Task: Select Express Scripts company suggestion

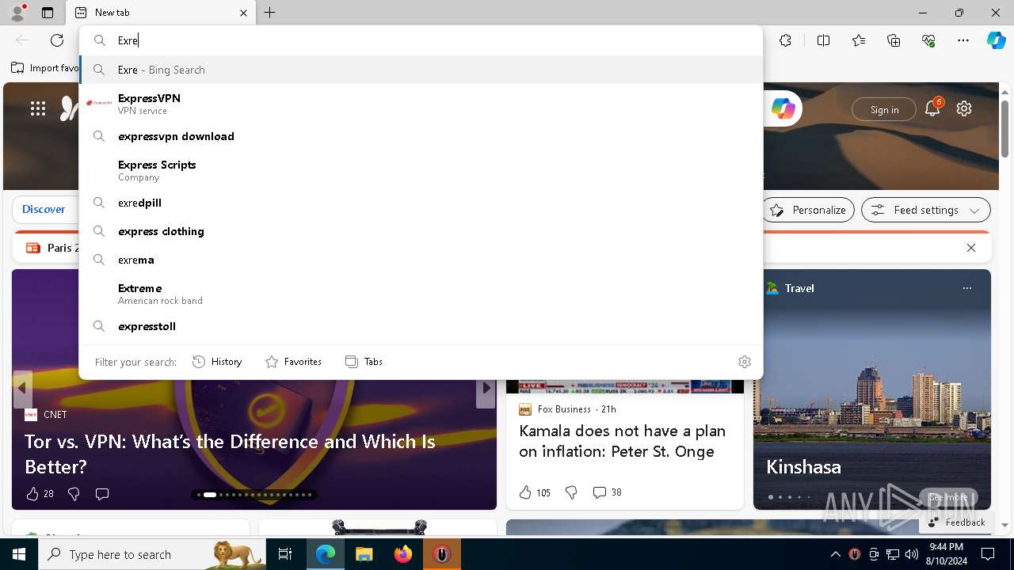Action: pyautogui.click(x=421, y=170)
